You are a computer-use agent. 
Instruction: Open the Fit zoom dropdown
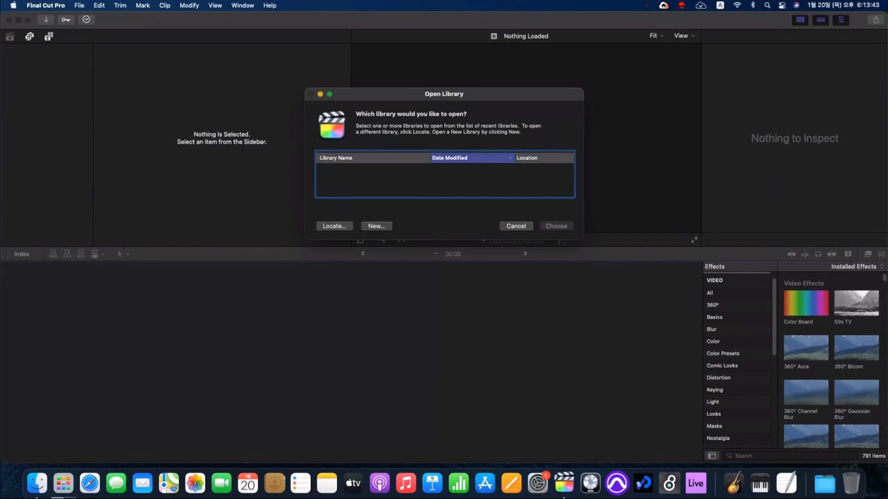click(x=656, y=36)
